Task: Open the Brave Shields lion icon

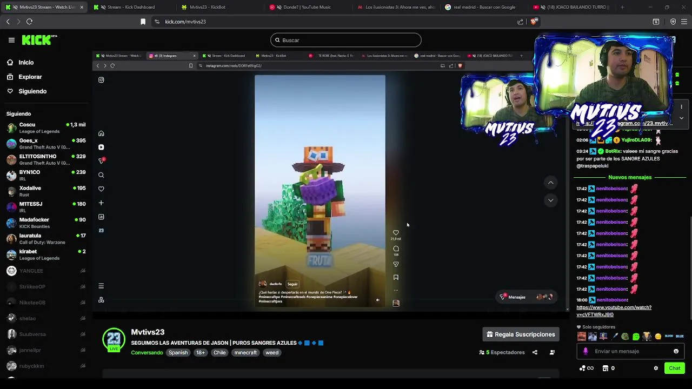Action: 534,22
